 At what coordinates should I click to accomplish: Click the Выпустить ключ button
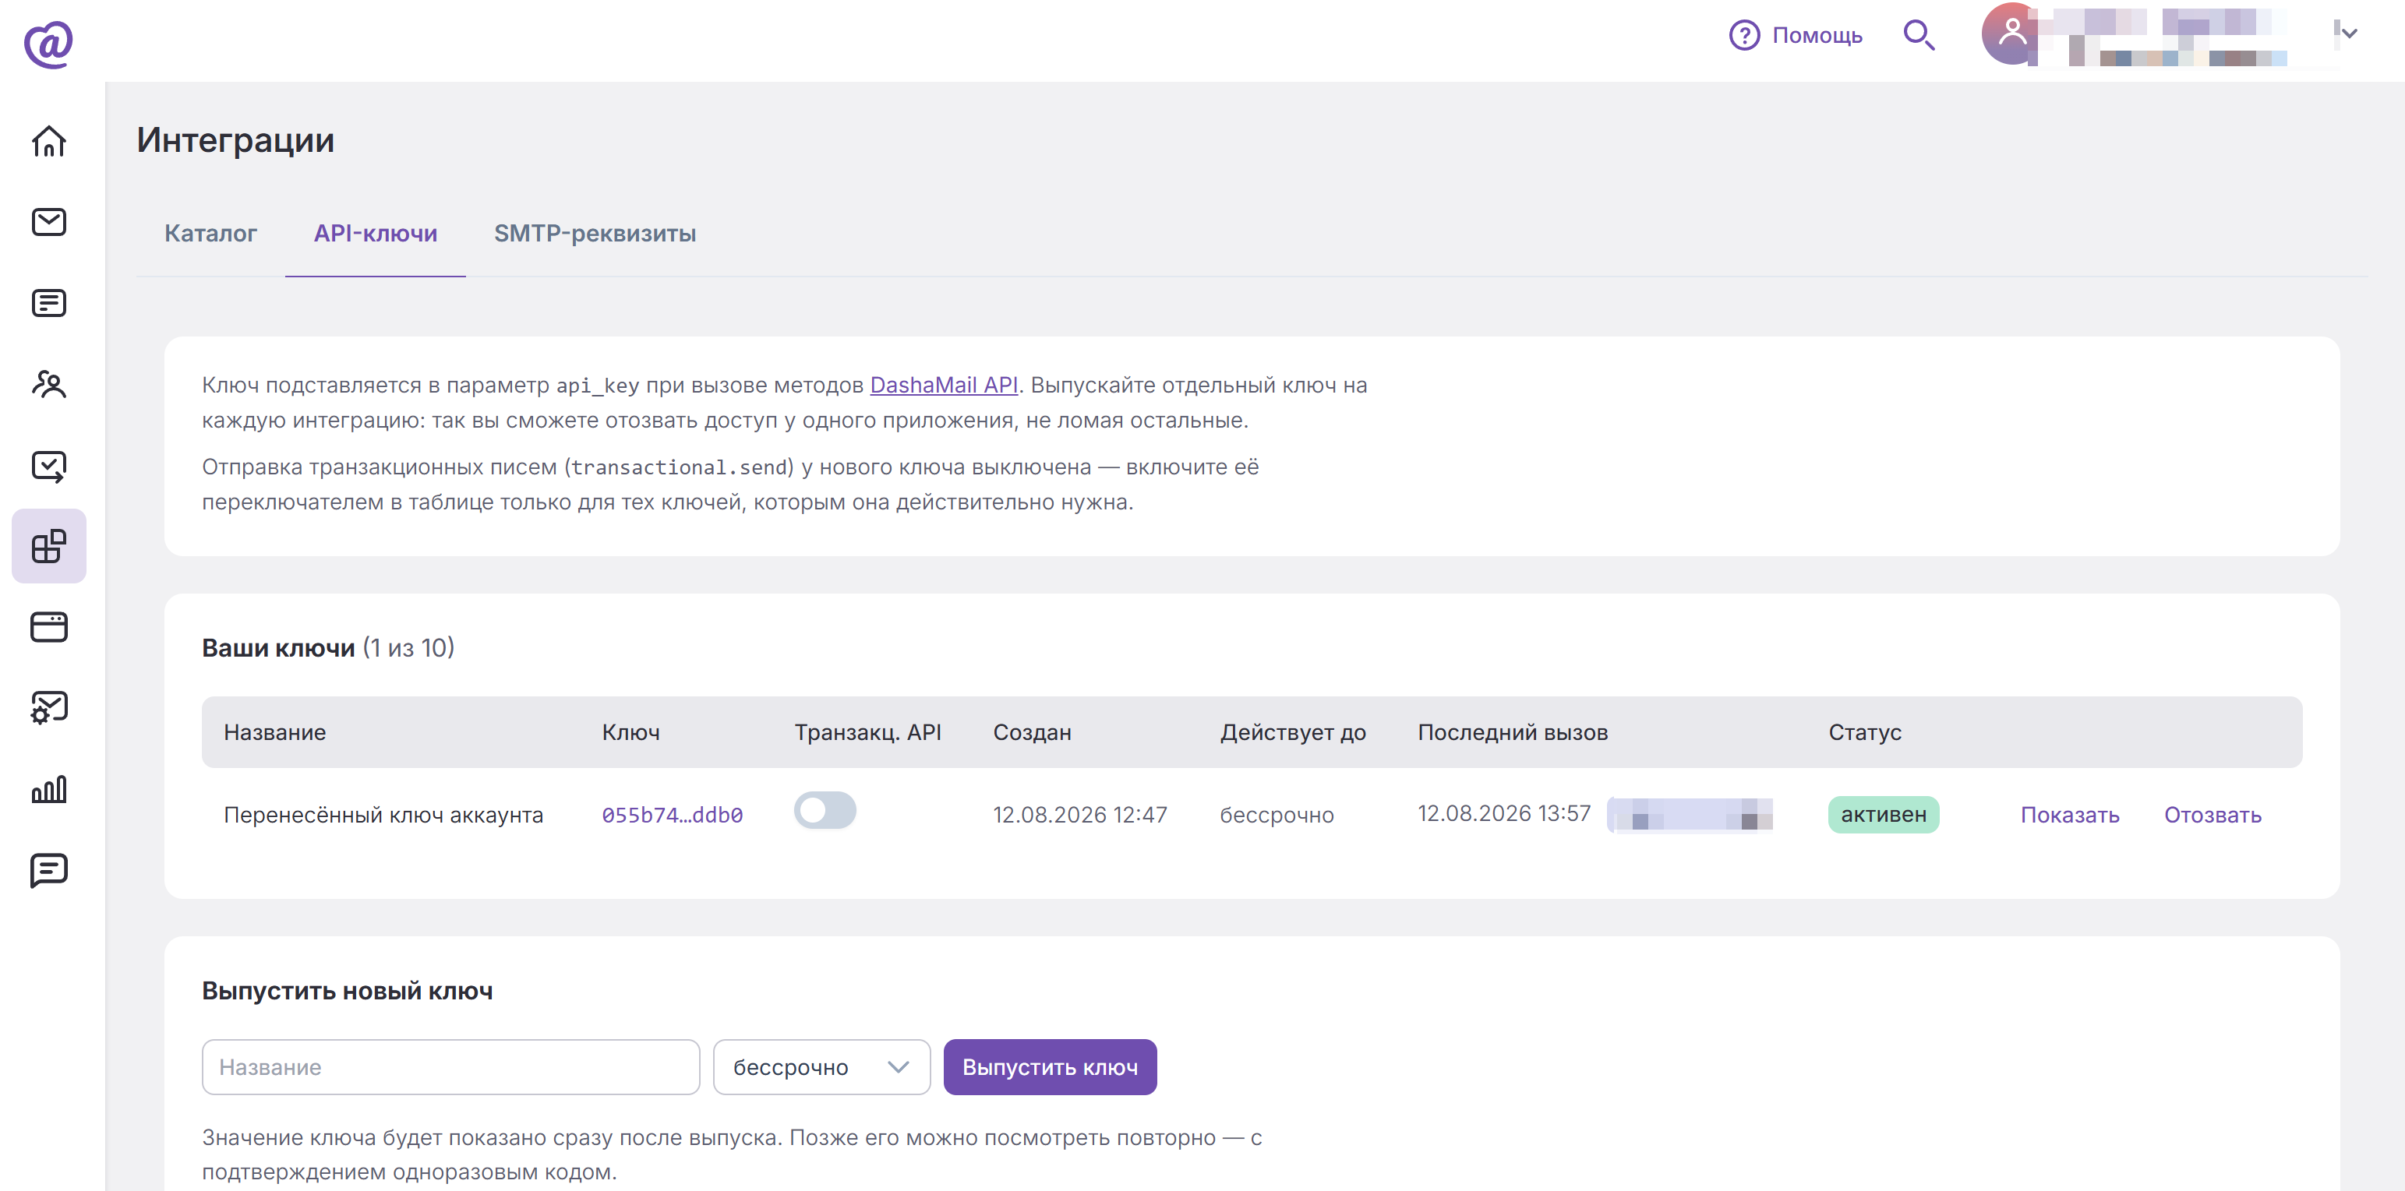tap(1051, 1067)
